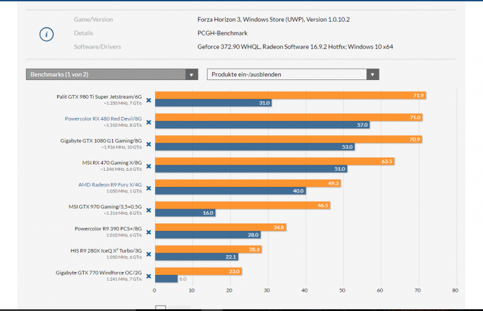Click the info icon beside Game/Version
Image resolution: width=483 pixels, height=311 pixels.
pyautogui.click(x=46, y=34)
